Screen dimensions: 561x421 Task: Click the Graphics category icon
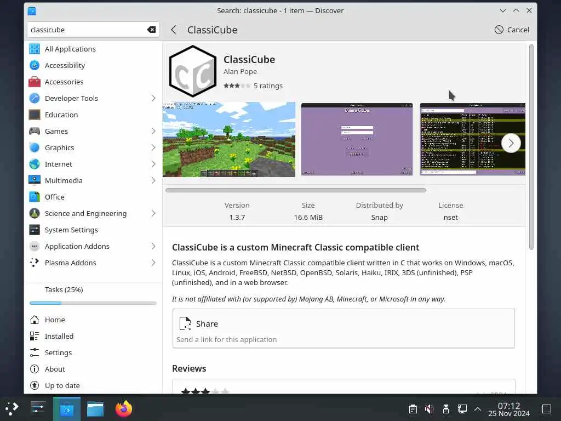pyautogui.click(x=35, y=148)
